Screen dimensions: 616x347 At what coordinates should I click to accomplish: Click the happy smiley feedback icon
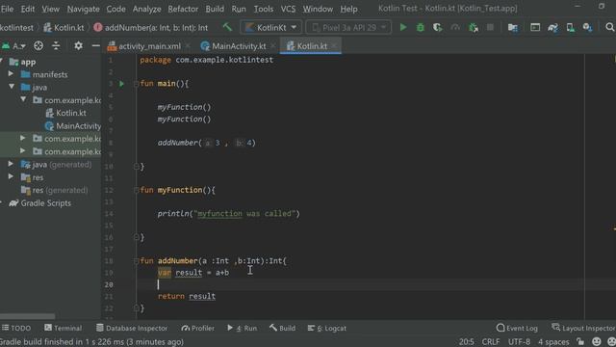point(597,341)
